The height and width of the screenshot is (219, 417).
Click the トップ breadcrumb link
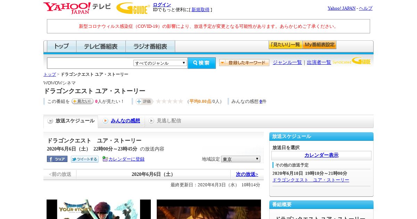tap(50, 74)
